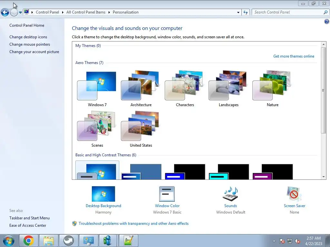Click the Desktop Background link
The height and width of the screenshot is (247, 330).
tap(103, 206)
